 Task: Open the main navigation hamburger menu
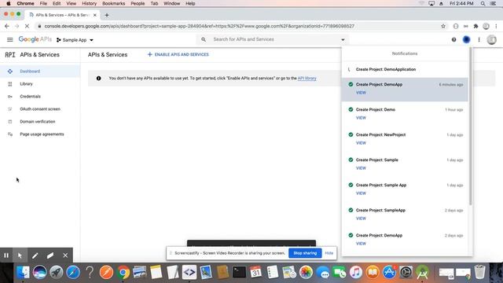click(x=10, y=39)
